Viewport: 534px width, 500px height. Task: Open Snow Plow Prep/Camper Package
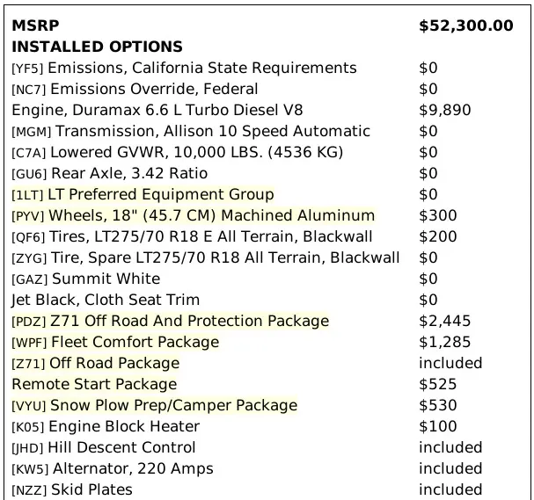pyautogui.click(x=173, y=405)
